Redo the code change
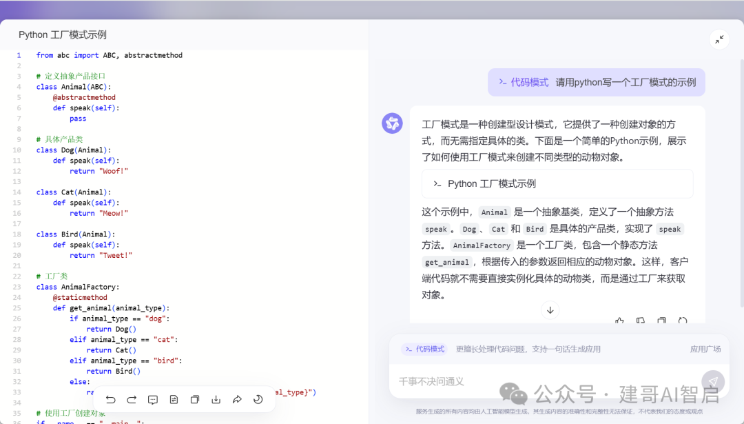Screen dimensions: 744x424 pyautogui.click(x=132, y=399)
